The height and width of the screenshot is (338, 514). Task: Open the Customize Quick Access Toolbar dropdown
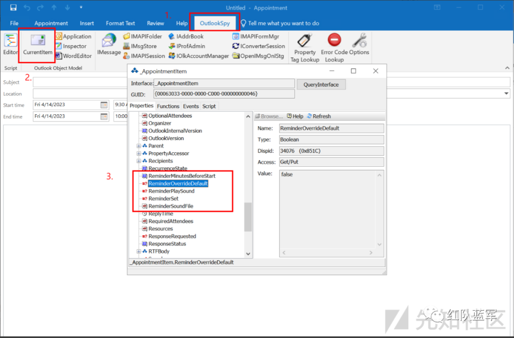tap(81, 7)
